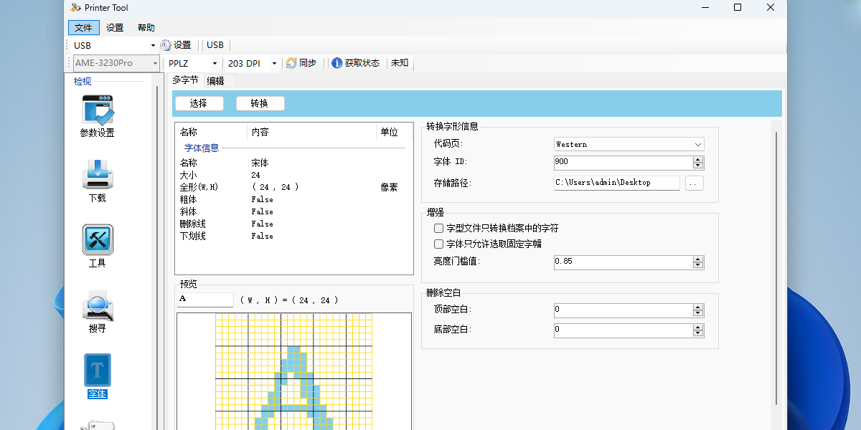
Task: Click the 未知 status text in toolbar
Action: click(400, 63)
